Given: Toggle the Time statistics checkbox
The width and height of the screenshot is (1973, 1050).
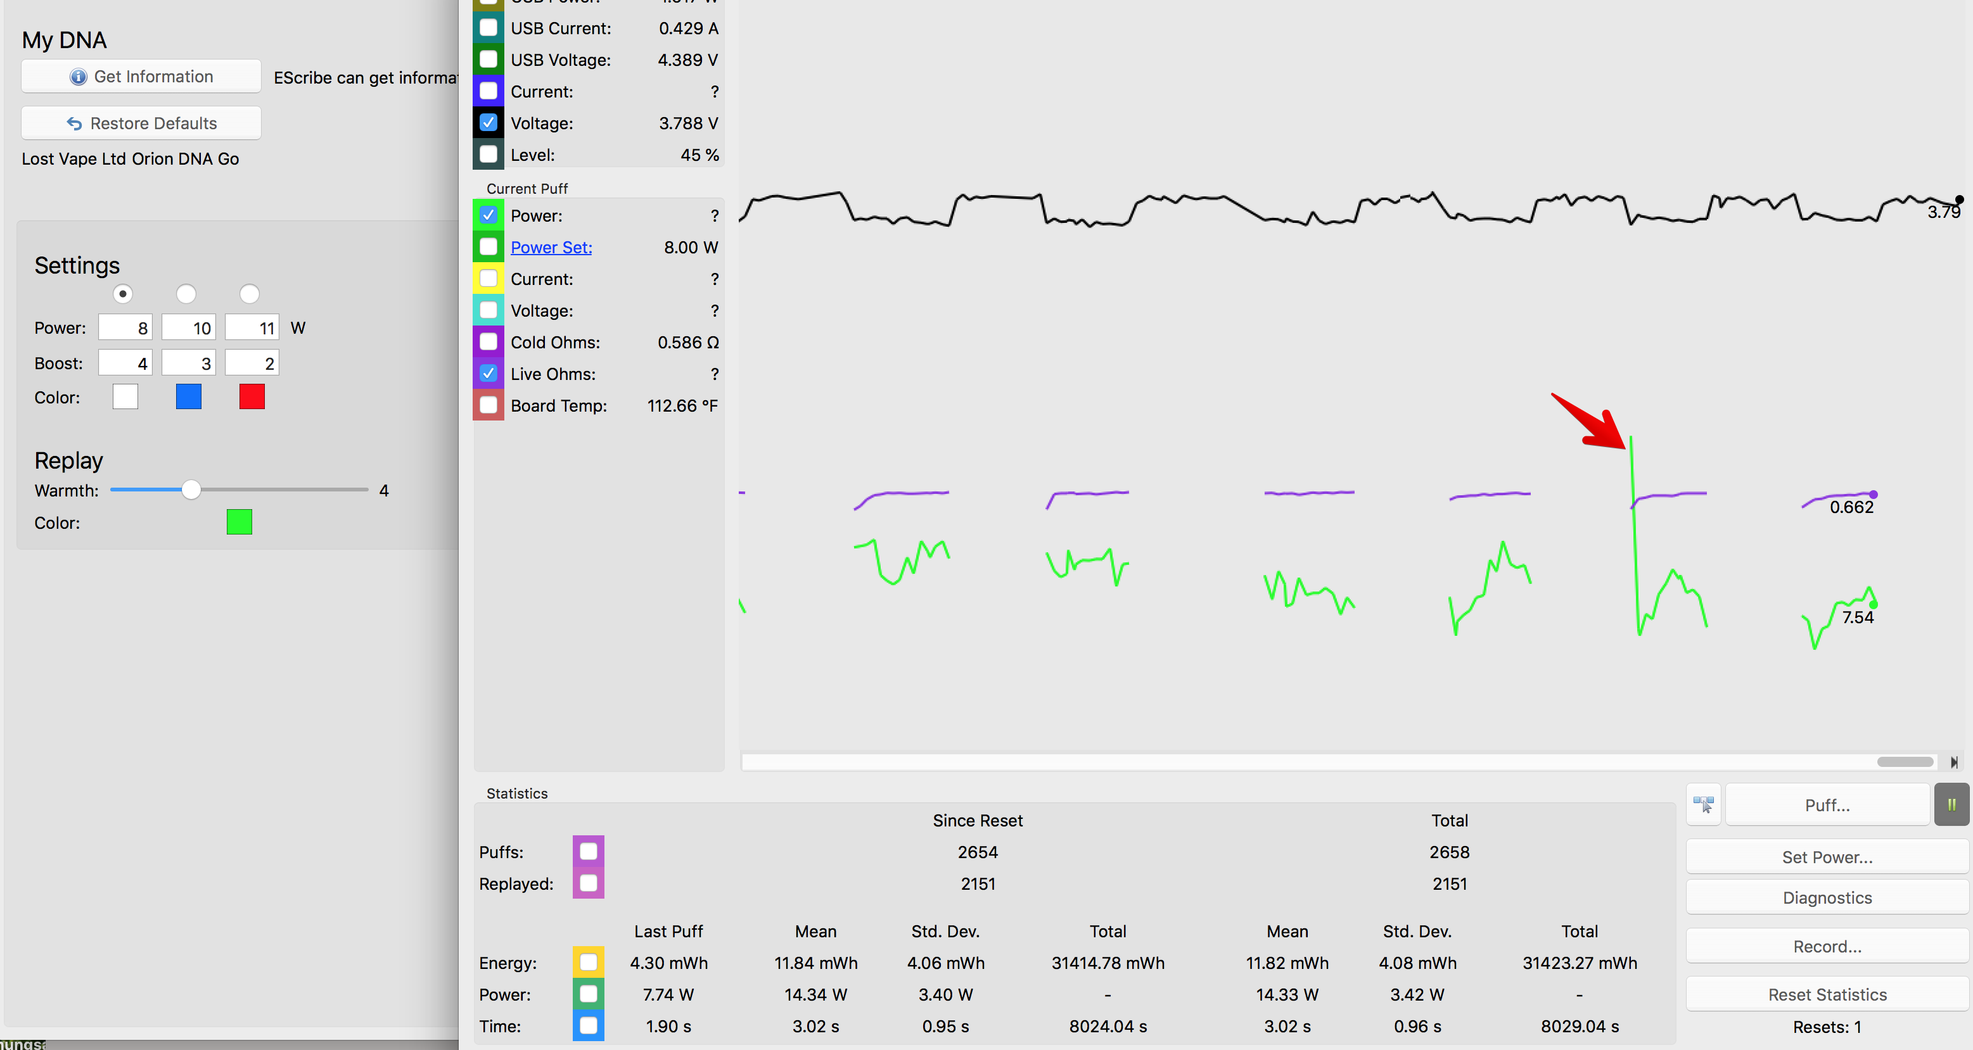Looking at the screenshot, I should (588, 1027).
